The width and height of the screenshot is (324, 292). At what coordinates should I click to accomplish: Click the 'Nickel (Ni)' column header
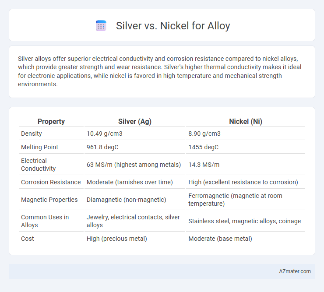click(x=246, y=122)
